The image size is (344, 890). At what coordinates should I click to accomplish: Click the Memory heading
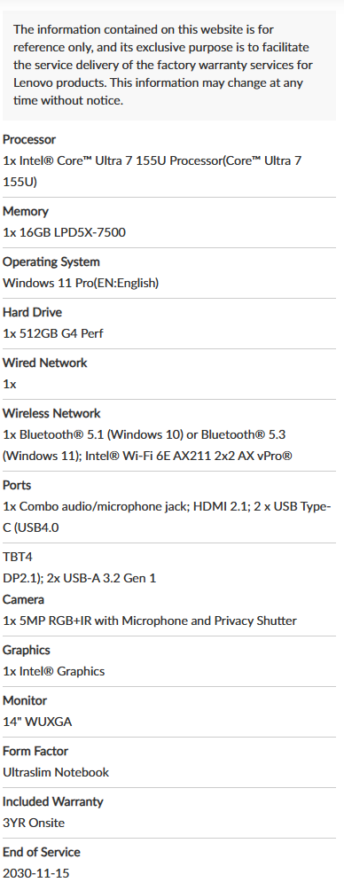(26, 212)
